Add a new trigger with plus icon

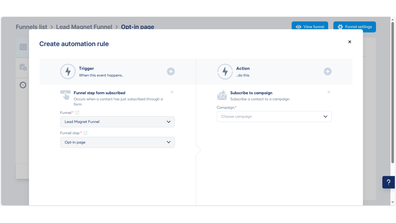pos(171,71)
